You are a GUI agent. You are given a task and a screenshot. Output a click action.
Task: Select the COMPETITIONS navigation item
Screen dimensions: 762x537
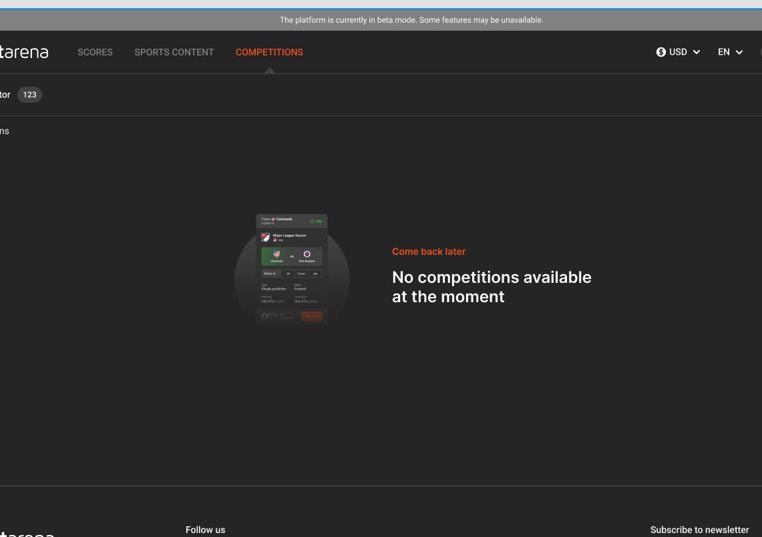(269, 52)
